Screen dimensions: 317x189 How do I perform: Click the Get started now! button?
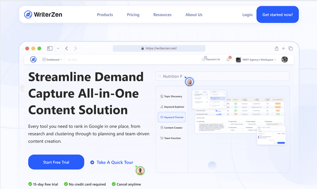(x=277, y=14)
